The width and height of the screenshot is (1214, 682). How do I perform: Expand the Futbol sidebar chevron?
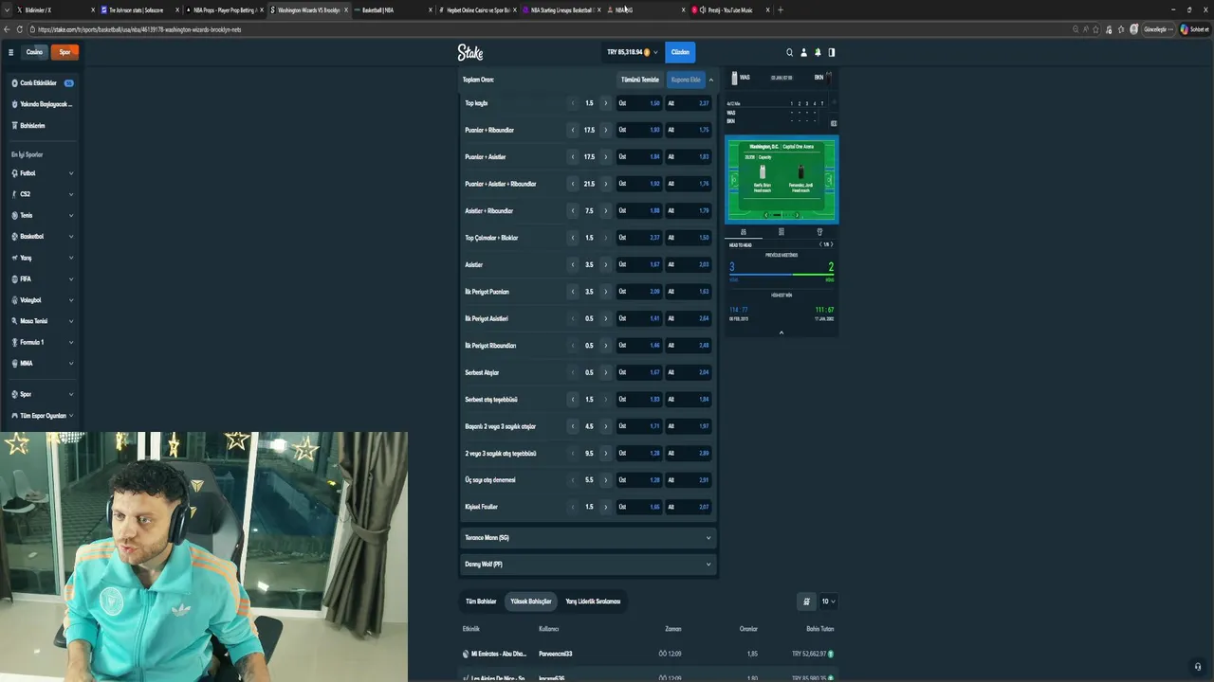point(71,173)
